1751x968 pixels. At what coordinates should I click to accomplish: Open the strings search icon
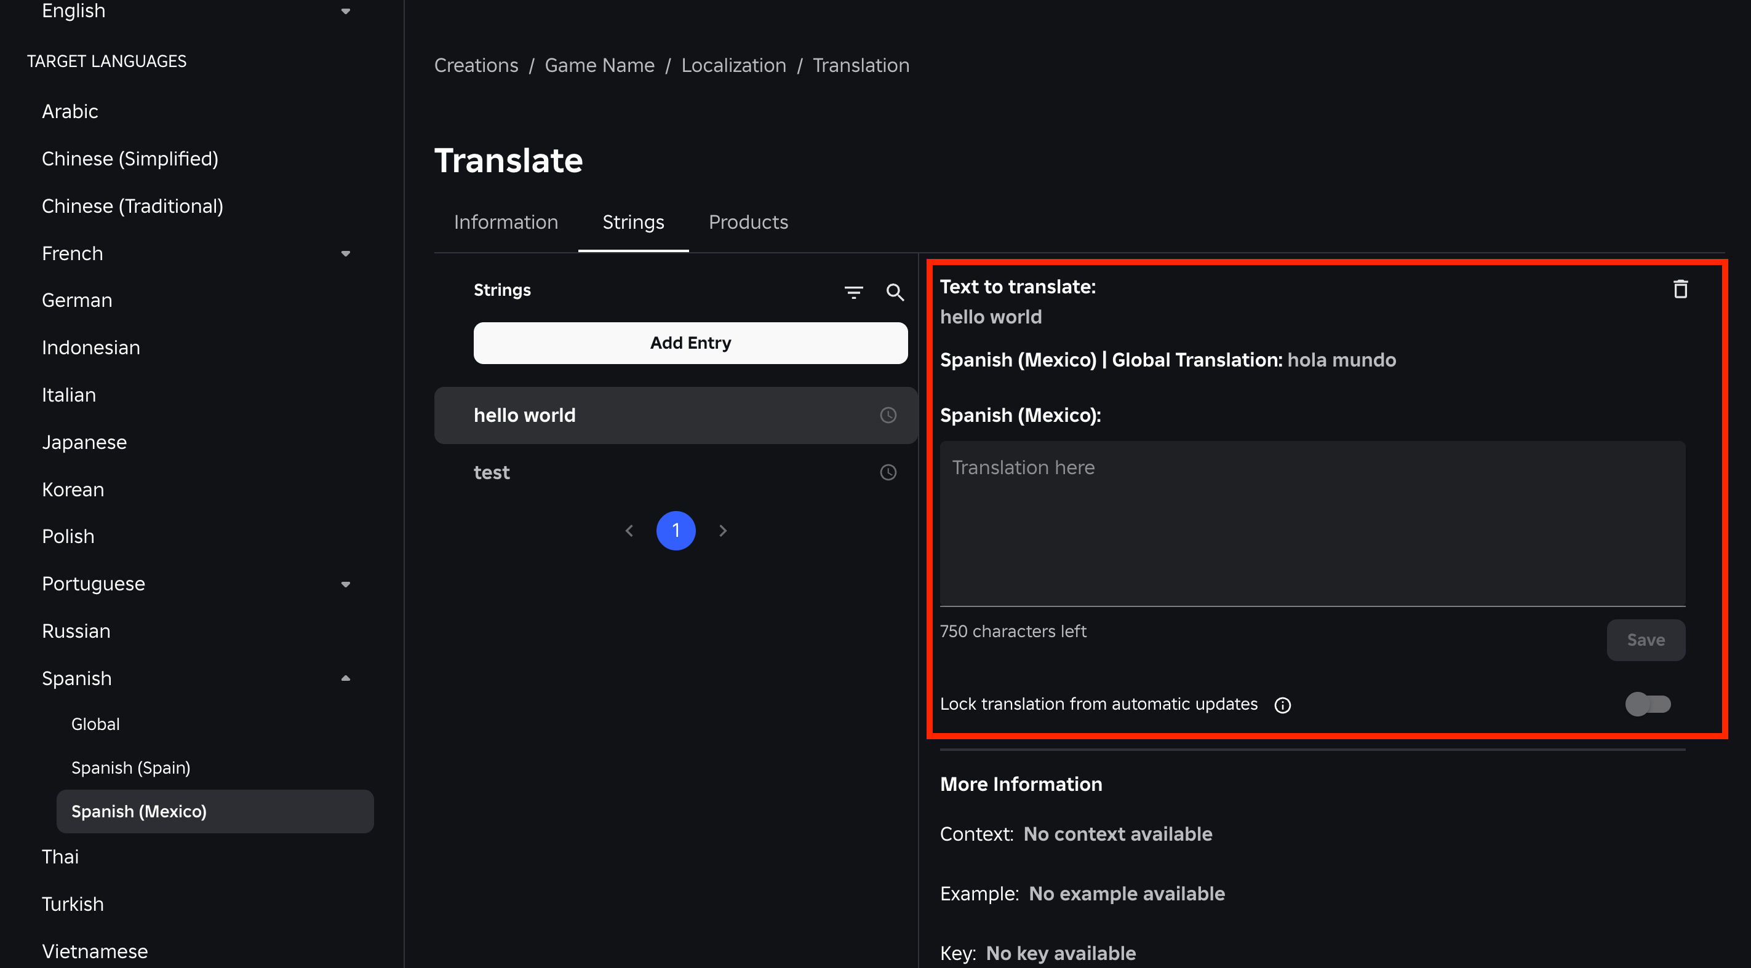click(895, 292)
